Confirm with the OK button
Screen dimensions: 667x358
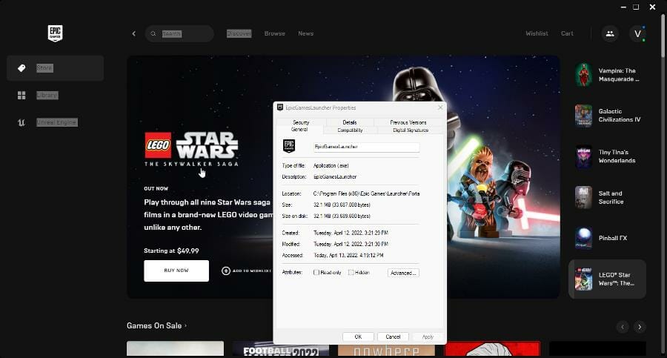coord(358,337)
